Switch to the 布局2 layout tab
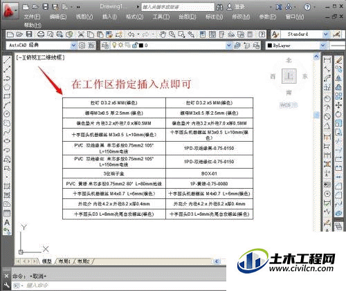 (x=83, y=261)
